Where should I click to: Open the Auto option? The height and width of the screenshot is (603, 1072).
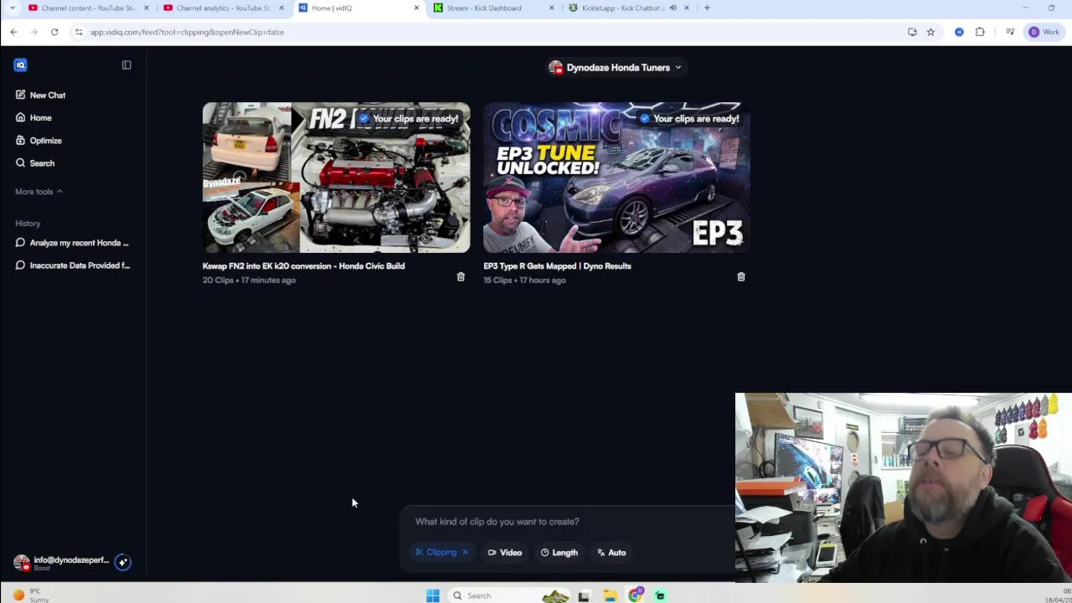coord(611,553)
